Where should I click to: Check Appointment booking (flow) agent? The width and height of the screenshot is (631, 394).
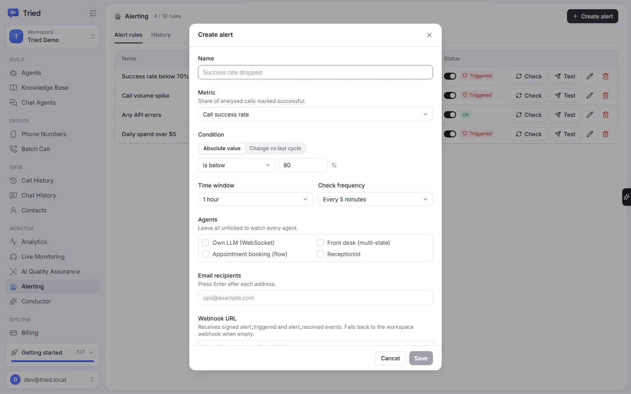pos(206,254)
